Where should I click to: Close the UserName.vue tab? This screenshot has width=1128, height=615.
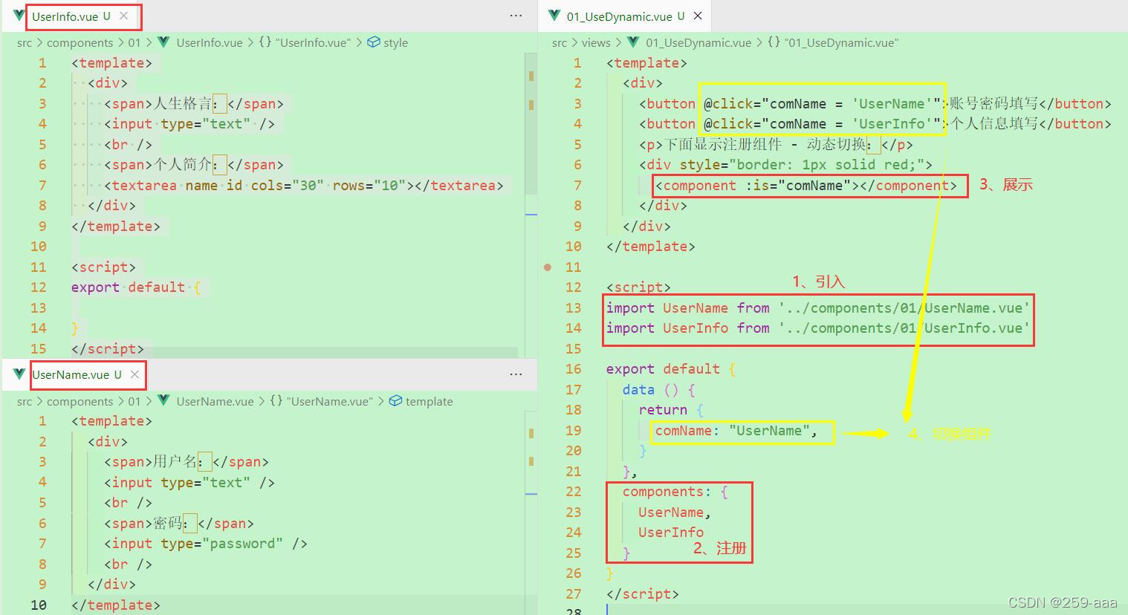[134, 374]
